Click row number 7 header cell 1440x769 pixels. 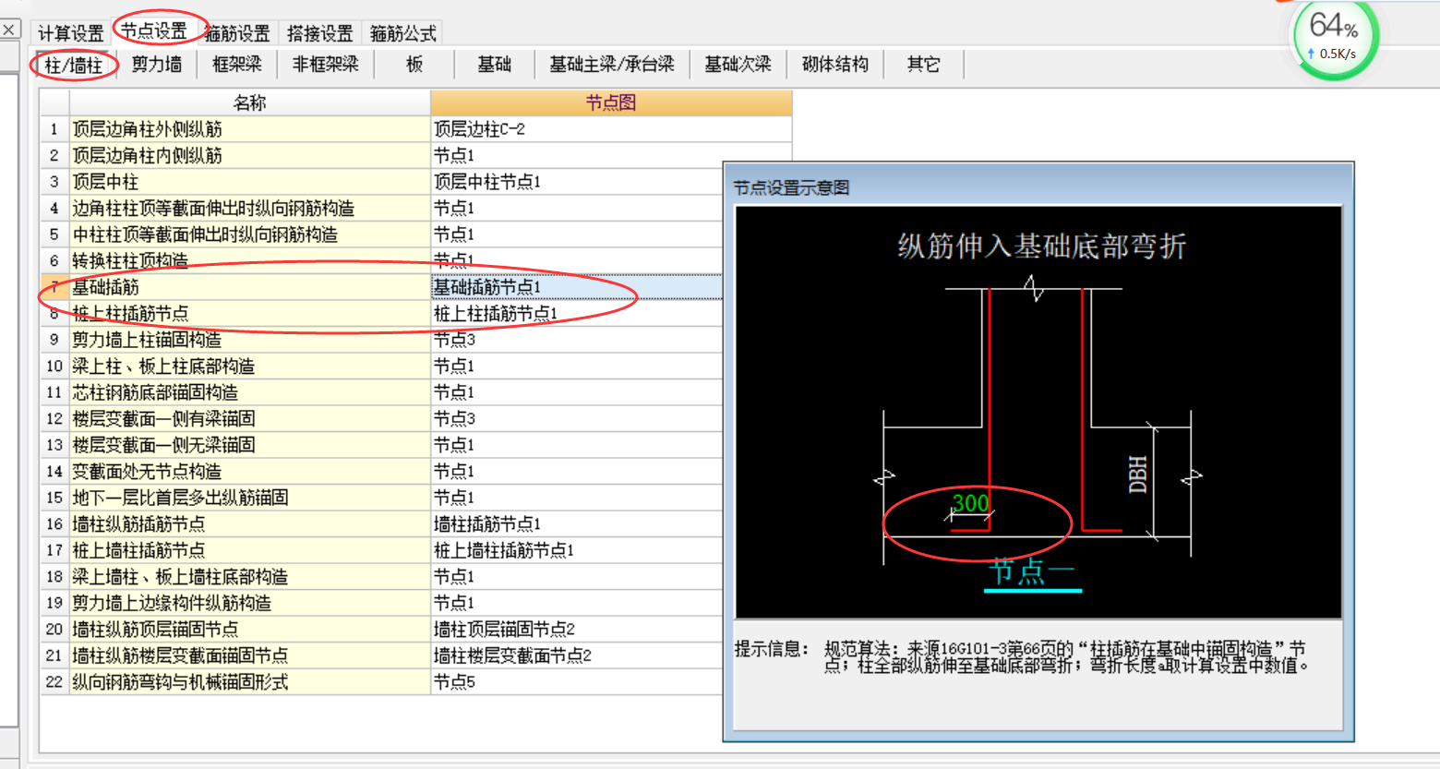[54, 287]
